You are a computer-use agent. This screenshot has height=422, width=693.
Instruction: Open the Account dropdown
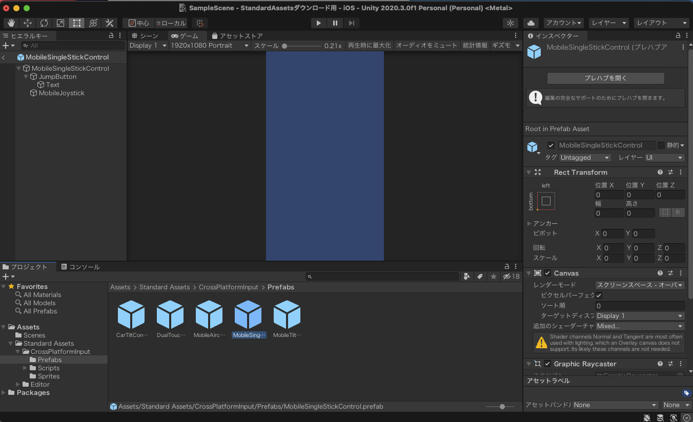tap(564, 23)
